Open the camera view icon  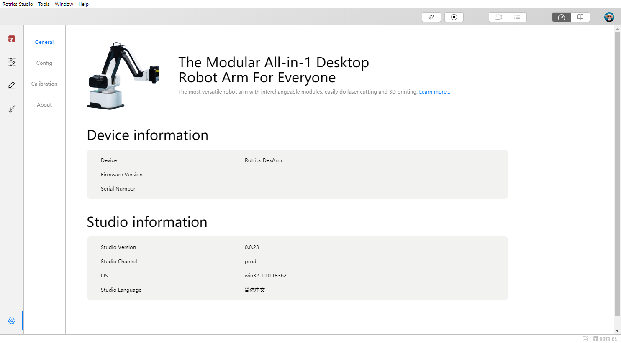pyautogui.click(x=498, y=17)
